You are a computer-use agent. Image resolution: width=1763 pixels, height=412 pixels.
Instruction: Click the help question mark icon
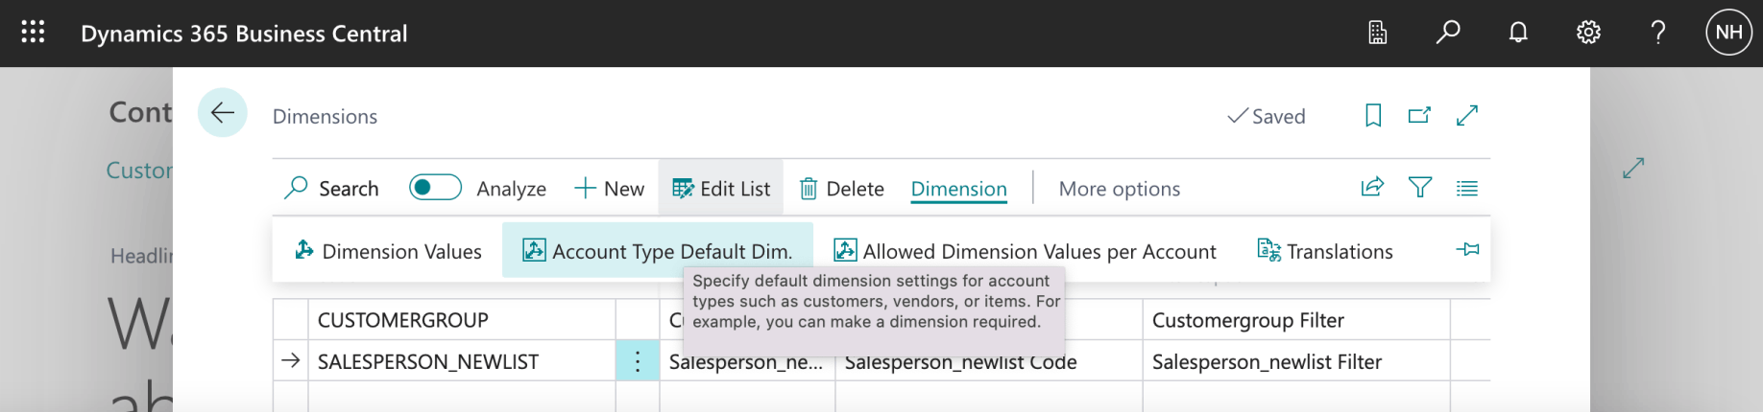(1658, 33)
